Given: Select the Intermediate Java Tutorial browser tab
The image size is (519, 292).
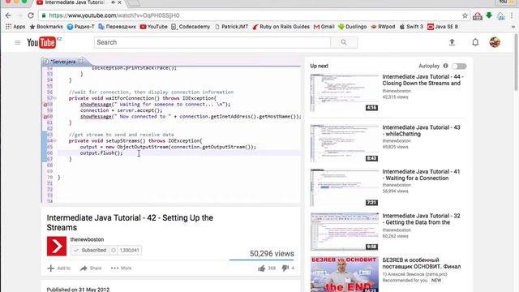Looking at the screenshot, I should click(75, 2).
